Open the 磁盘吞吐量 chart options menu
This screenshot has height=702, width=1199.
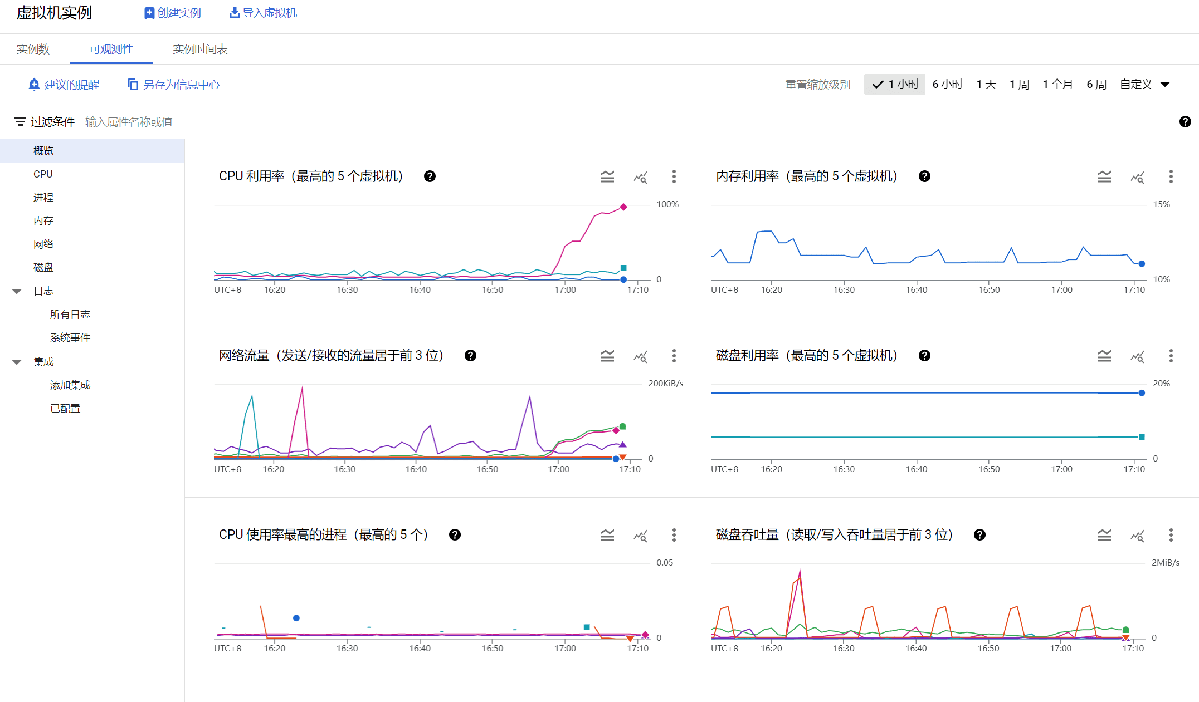pos(1171,535)
